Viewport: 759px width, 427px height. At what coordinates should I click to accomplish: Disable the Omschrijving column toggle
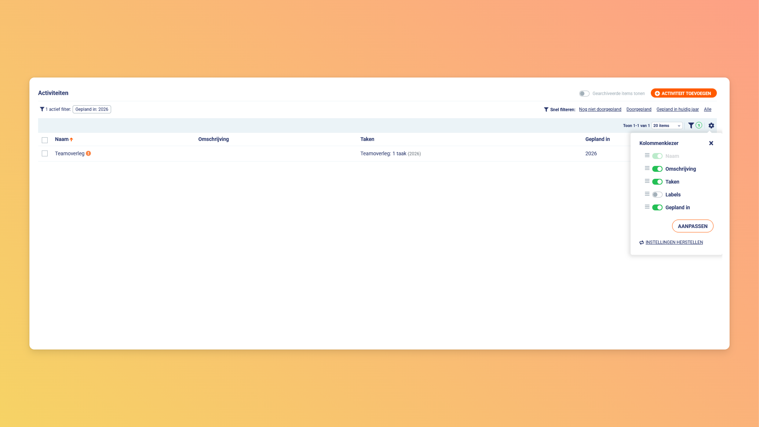(x=657, y=169)
